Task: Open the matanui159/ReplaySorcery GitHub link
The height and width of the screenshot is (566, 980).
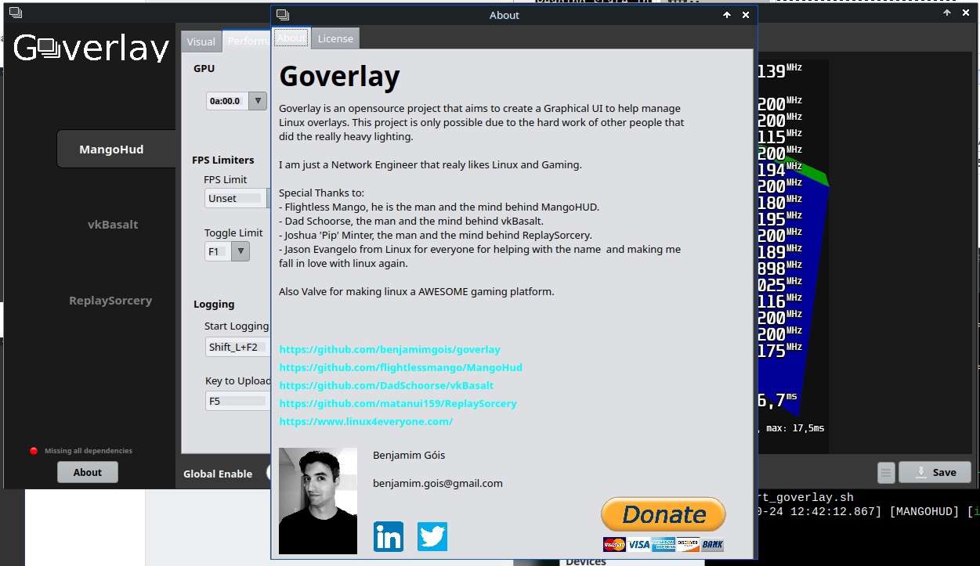Action: (398, 403)
